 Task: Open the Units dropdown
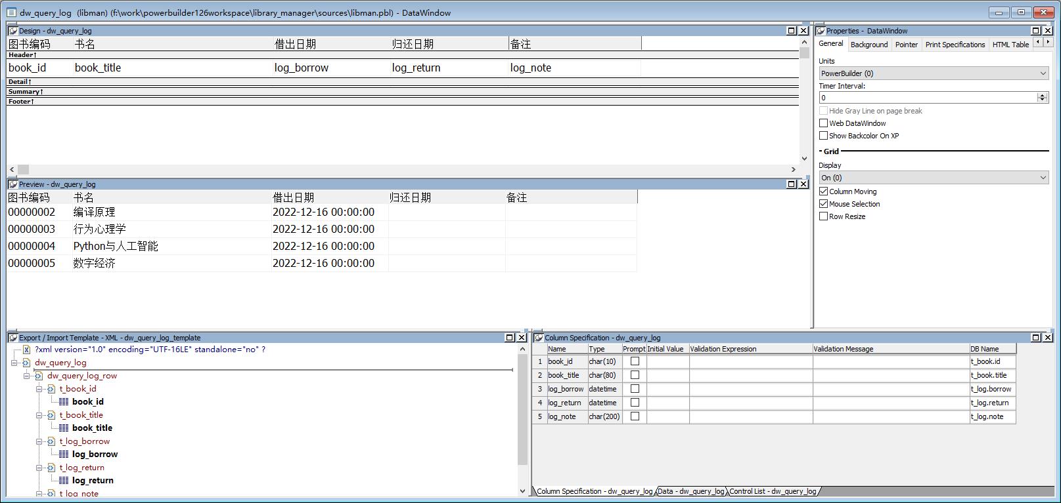(1043, 73)
